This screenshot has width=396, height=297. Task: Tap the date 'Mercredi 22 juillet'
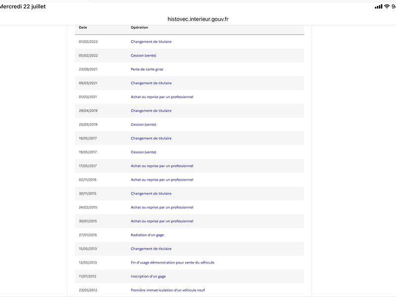coord(23,6)
